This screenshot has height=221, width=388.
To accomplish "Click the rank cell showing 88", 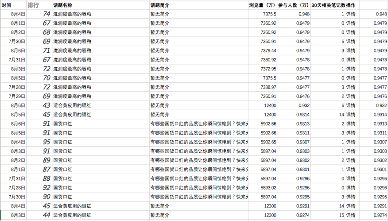I will click(39, 178).
